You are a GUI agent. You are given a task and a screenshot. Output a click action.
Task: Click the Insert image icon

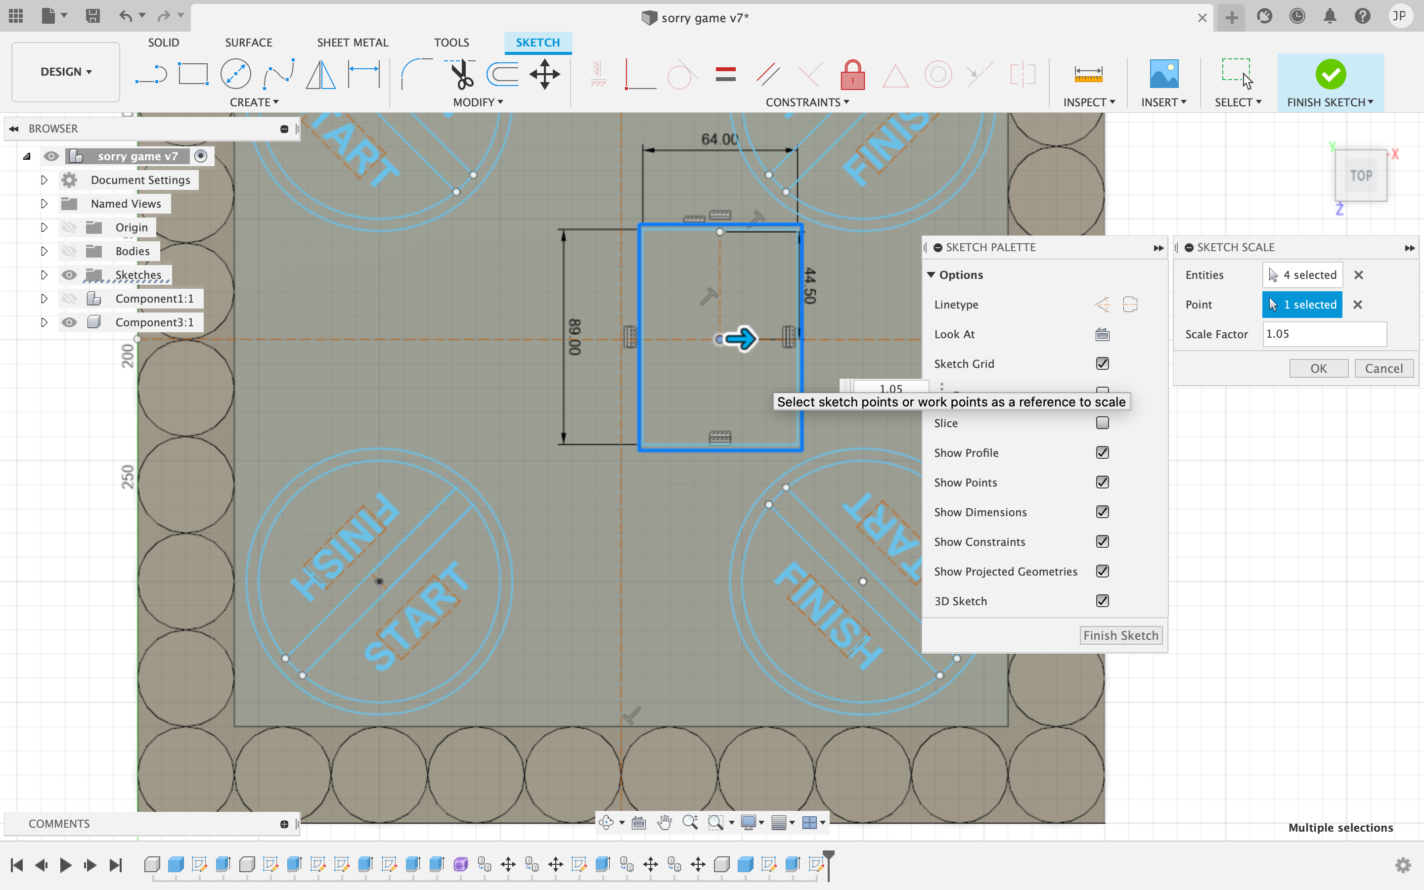coord(1163,75)
